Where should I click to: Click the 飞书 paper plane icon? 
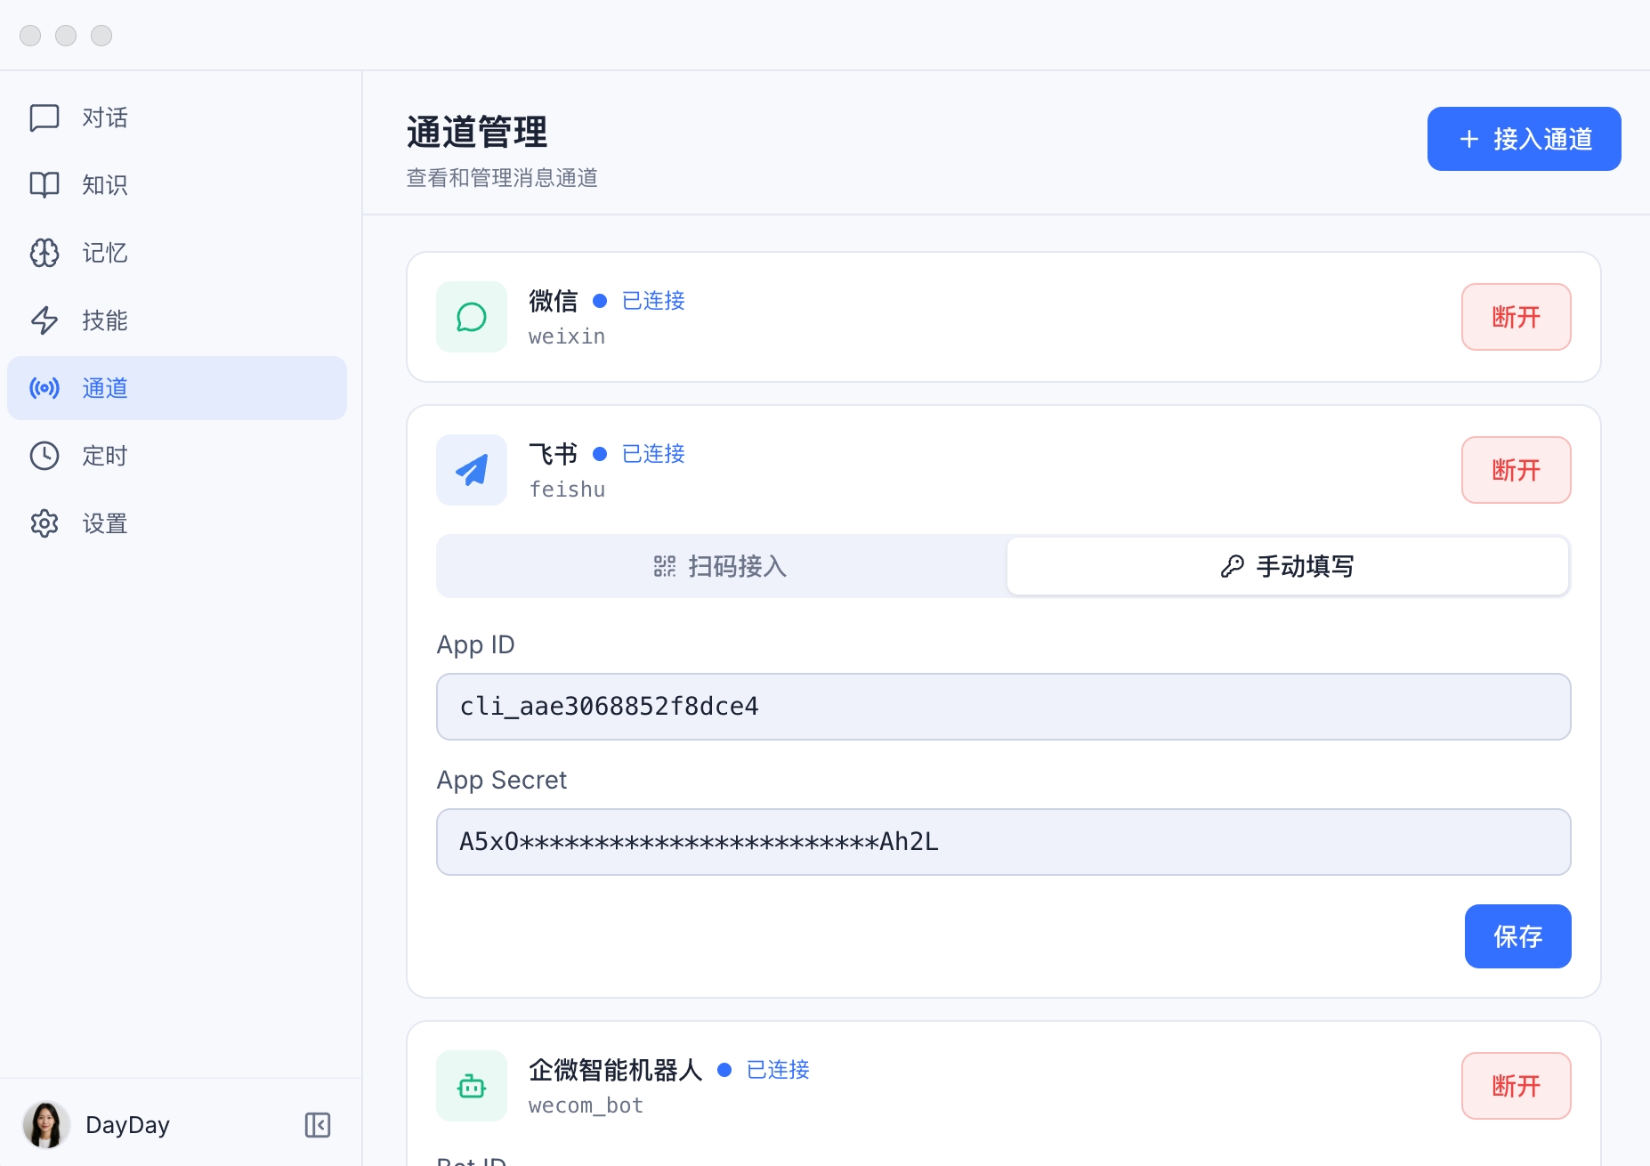472,470
